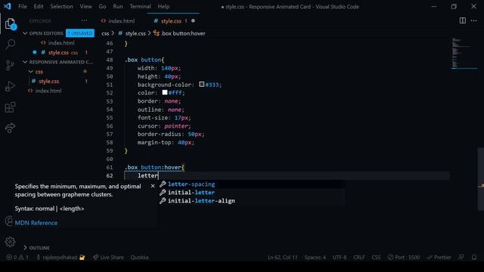The height and width of the screenshot is (272, 484).
Task: Open the Search view icon
Action: [10, 44]
